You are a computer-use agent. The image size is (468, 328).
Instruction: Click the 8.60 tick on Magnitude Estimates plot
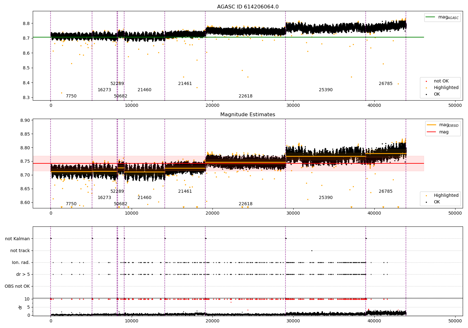pyautogui.click(x=25, y=202)
